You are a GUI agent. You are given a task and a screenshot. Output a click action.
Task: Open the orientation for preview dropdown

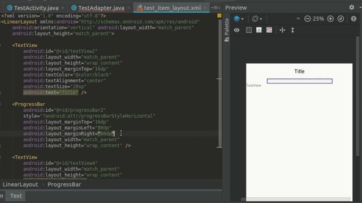click(x=257, y=19)
